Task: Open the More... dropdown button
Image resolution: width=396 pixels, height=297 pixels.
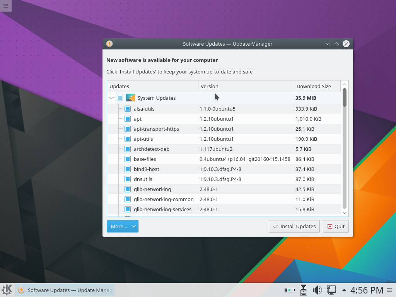Action: (x=123, y=226)
